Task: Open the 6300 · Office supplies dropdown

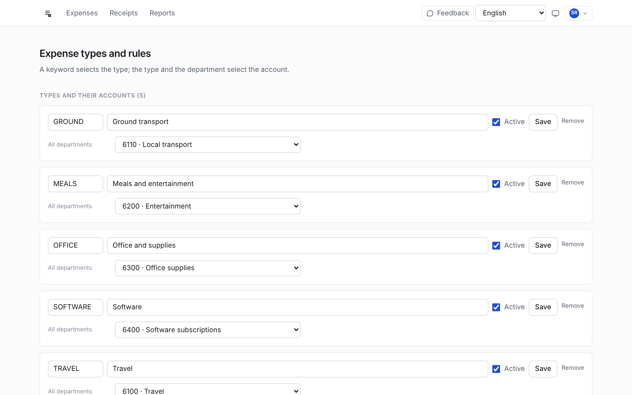Action: tap(208, 268)
